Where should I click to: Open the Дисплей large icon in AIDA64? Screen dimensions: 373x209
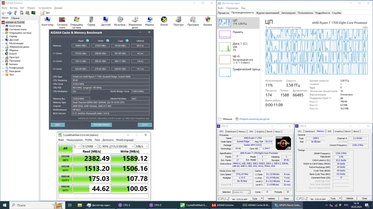(106, 21)
